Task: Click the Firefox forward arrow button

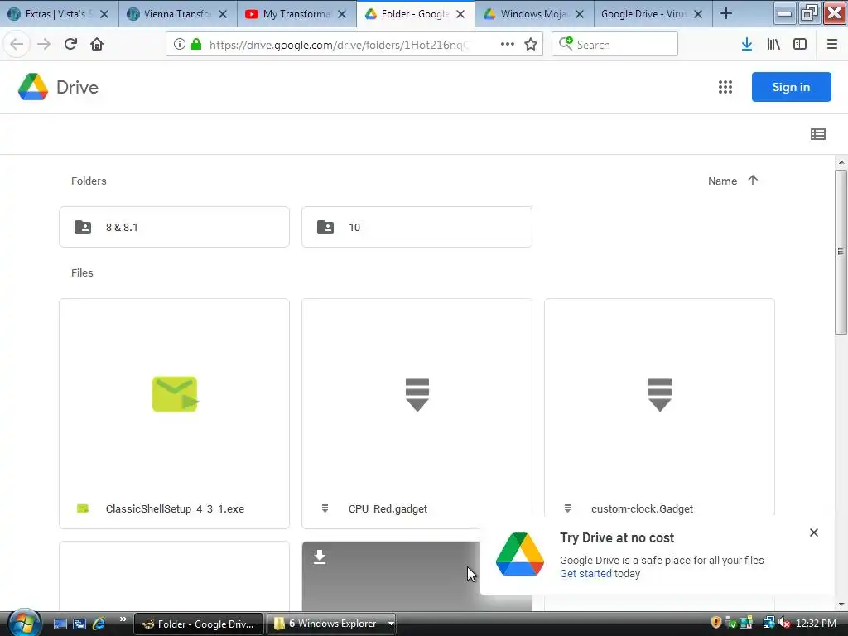Action: click(44, 45)
